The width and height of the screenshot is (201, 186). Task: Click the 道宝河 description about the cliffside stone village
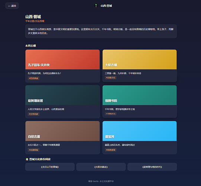pos(120,145)
